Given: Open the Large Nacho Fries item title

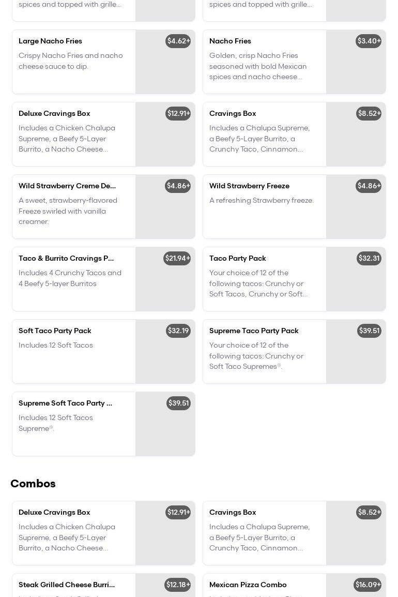Looking at the screenshot, I should [x=50, y=41].
